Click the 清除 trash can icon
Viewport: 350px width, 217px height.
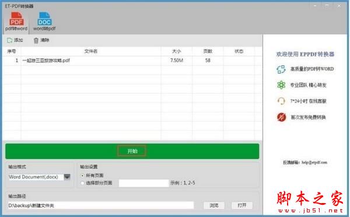[36, 41]
